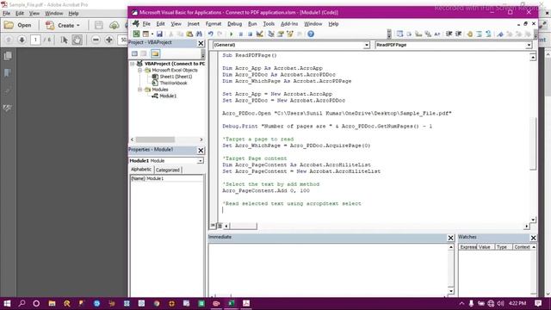Open Acrobat Signatures side panel icon

[x=8, y=108]
